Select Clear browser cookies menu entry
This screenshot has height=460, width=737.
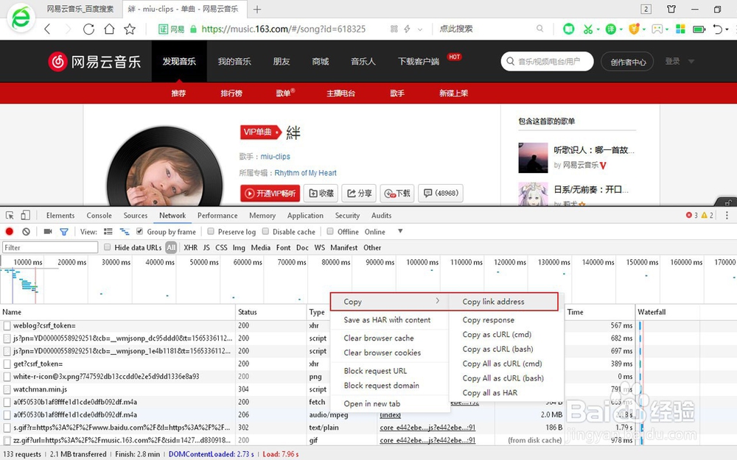tap(382, 353)
